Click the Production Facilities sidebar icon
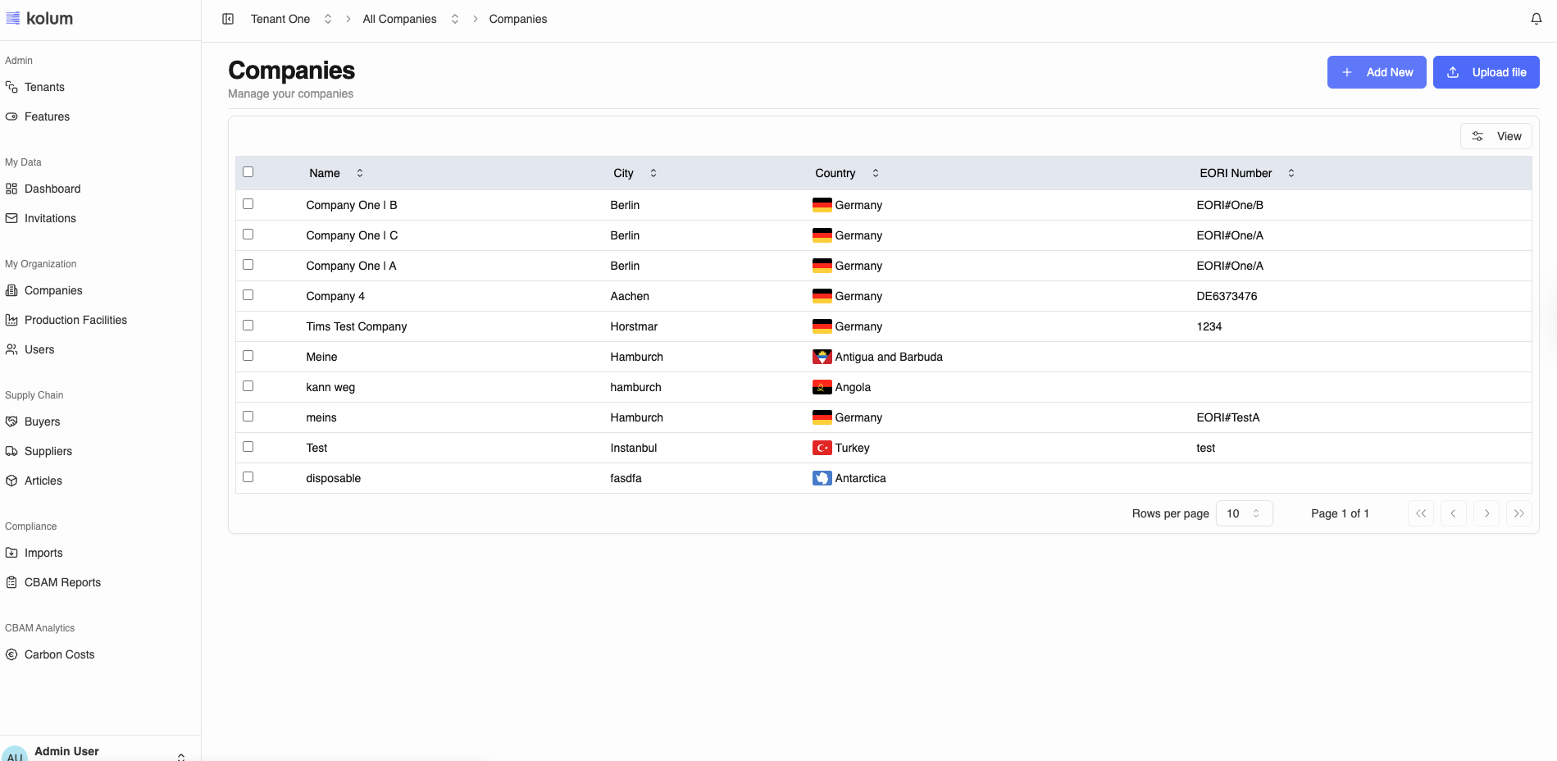The width and height of the screenshot is (1557, 761). tap(11, 320)
